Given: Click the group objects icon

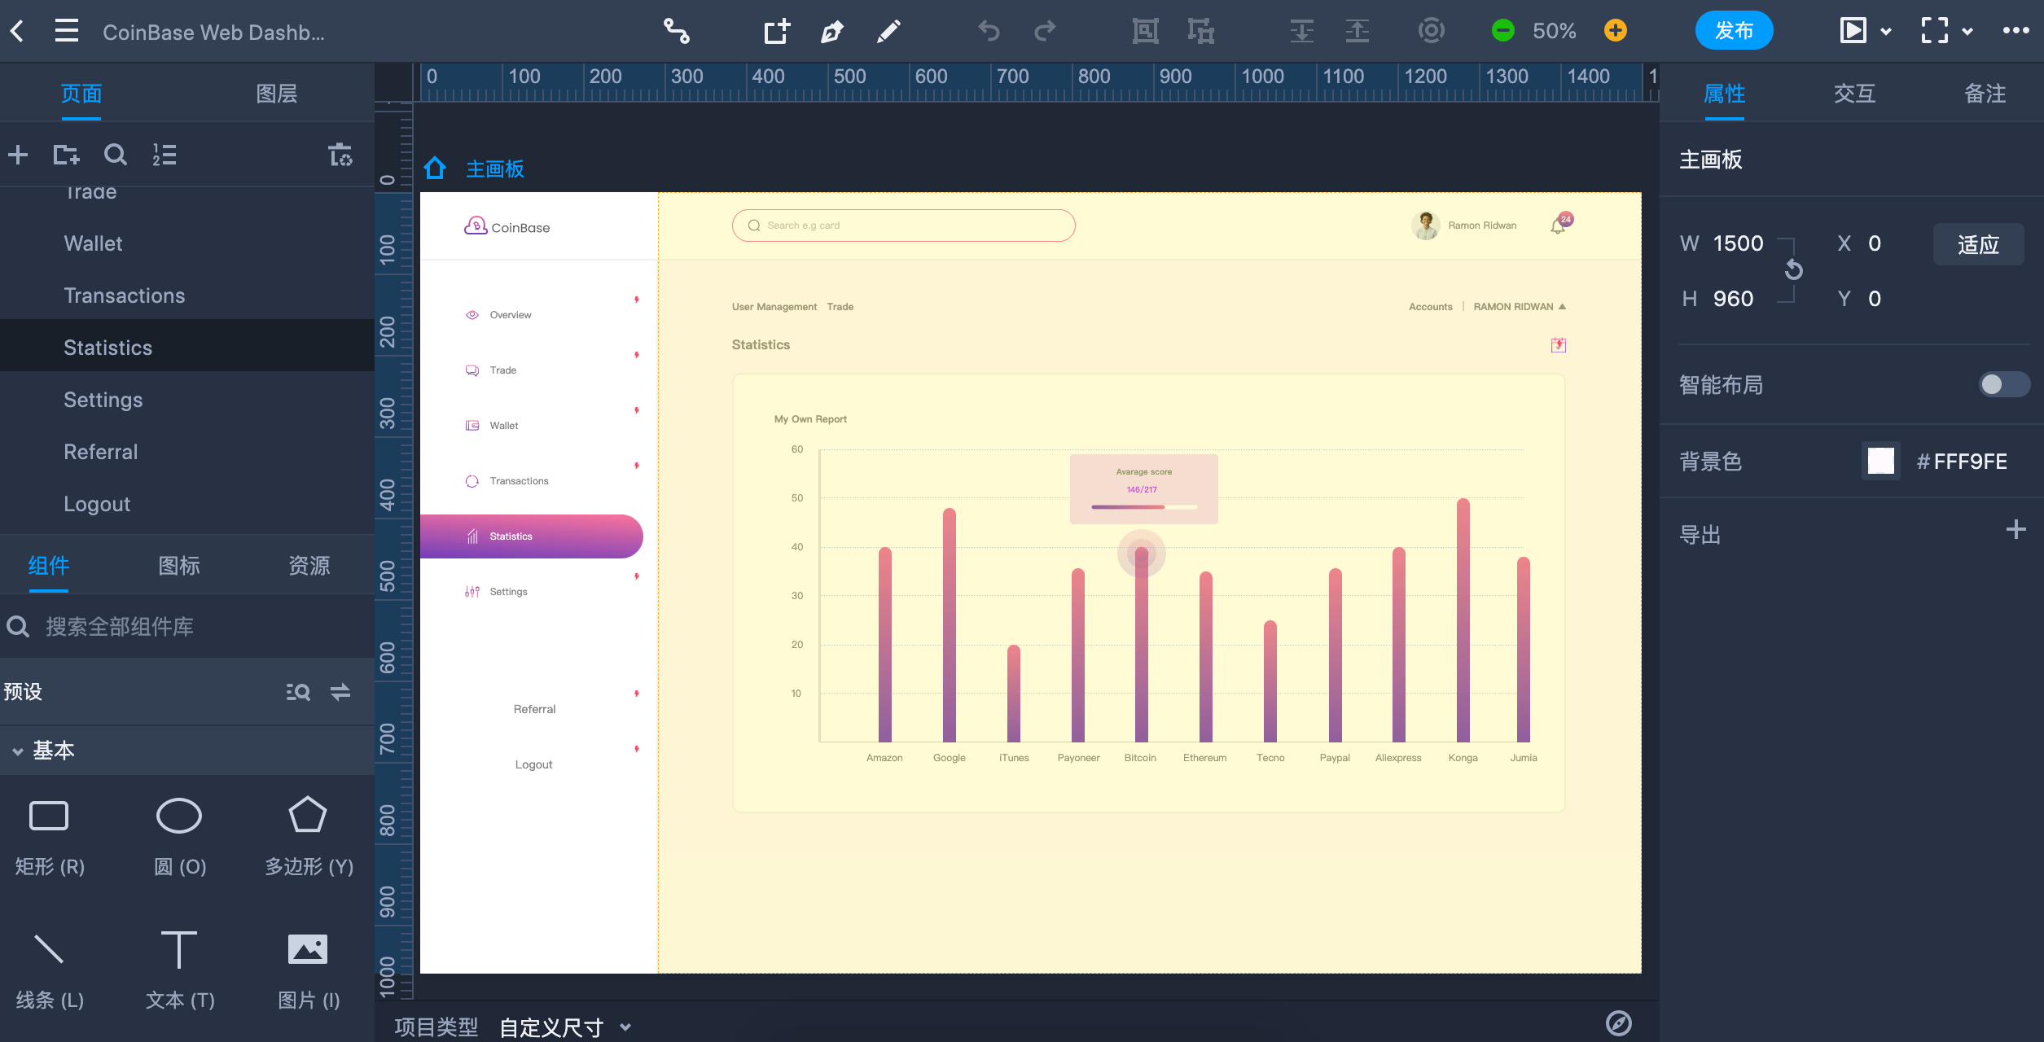Looking at the screenshot, I should (1145, 32).
